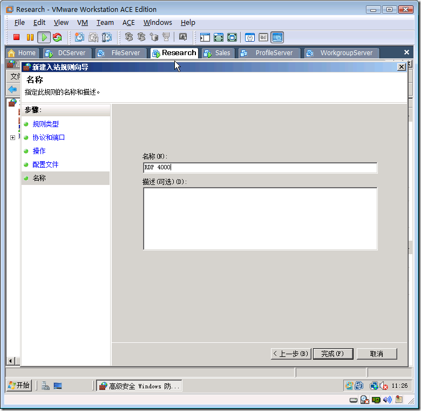Switch to the FileServer tab

(x=121, y=53)
